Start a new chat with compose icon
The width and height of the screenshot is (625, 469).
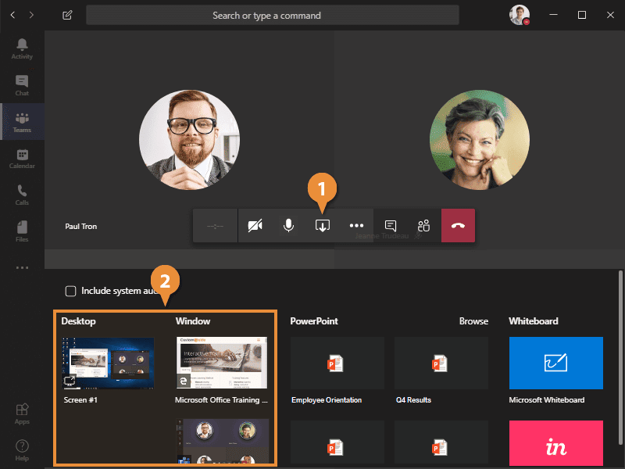[67, 15]
